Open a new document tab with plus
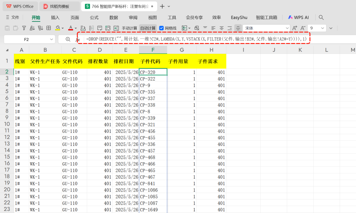Screen dimensions: 356x213 [162, 6]
